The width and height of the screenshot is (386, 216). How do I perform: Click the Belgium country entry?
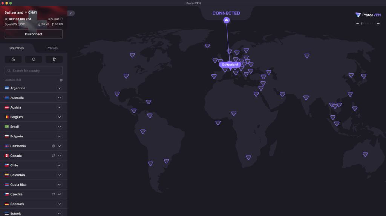click(17, 117)
